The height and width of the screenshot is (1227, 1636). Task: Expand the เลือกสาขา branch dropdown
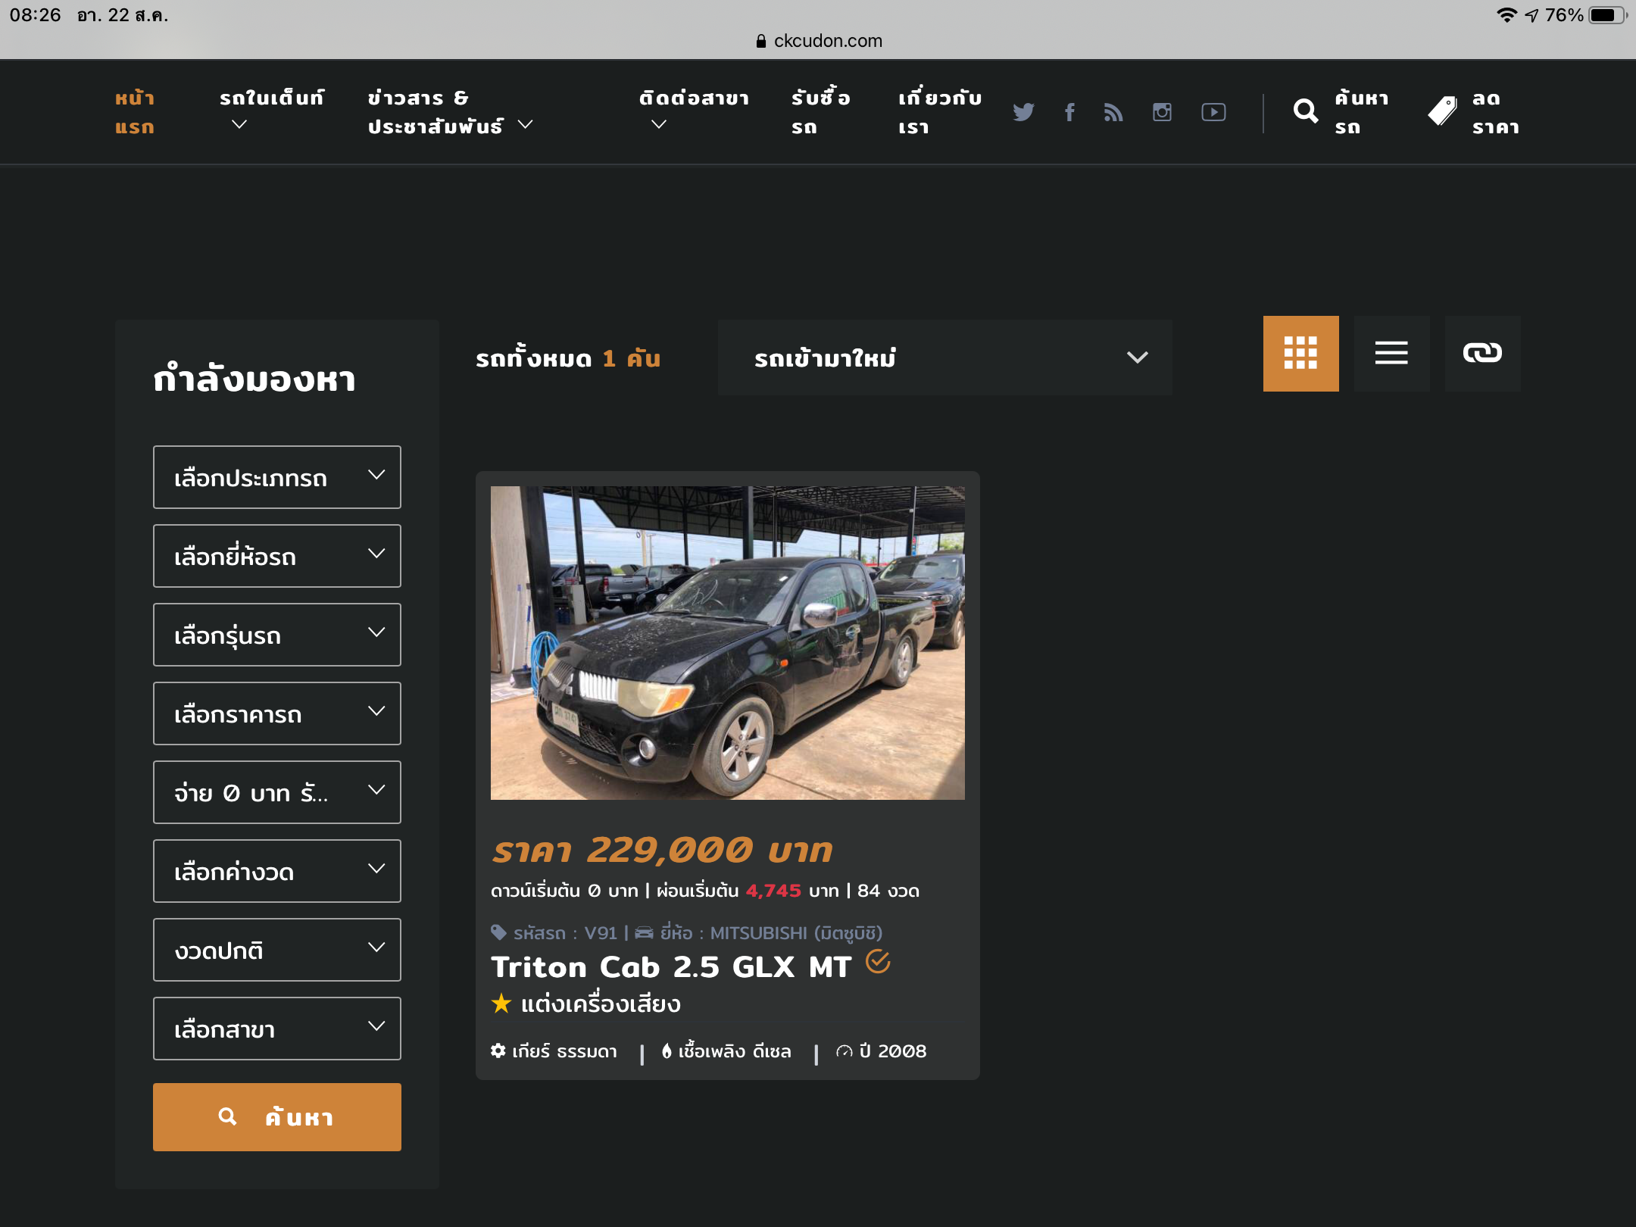(277, 1029)
